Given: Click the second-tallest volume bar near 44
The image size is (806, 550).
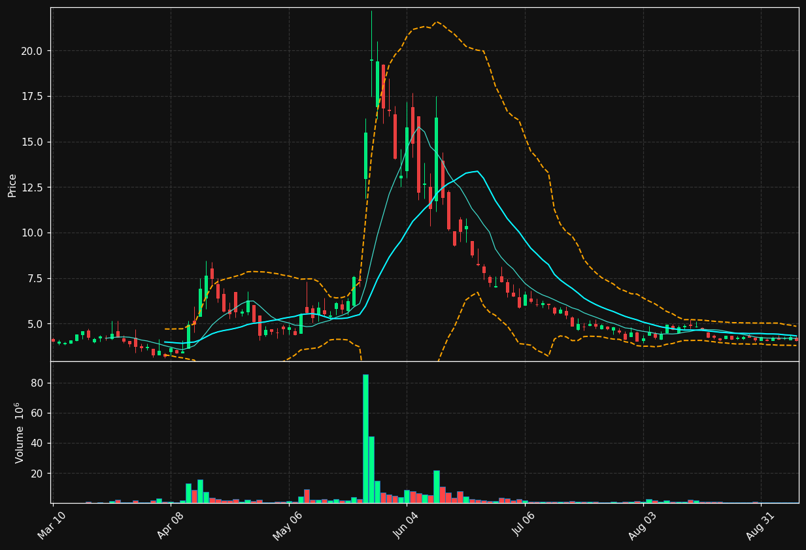Looking at the screenshot, I should [371, 470].
